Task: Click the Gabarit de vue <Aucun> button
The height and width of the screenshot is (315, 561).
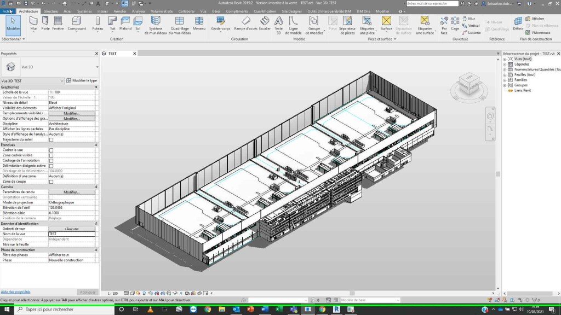Action: tap(72, 229)
